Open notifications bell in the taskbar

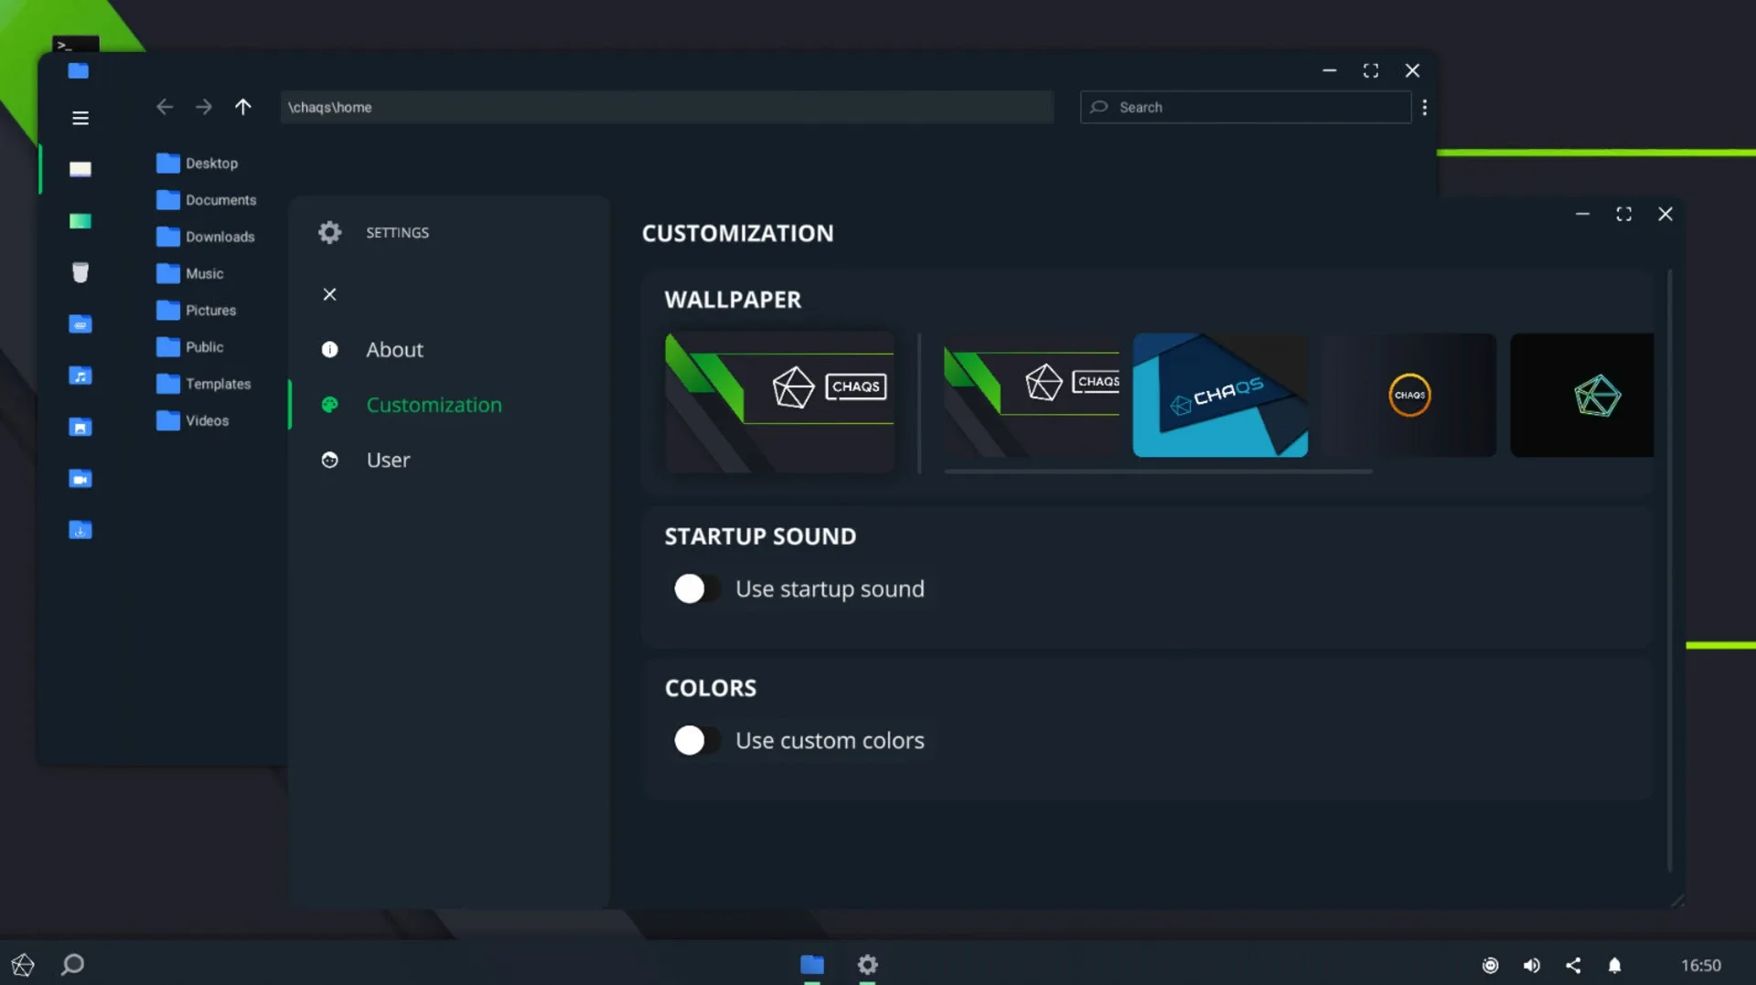pos(1614,965)
